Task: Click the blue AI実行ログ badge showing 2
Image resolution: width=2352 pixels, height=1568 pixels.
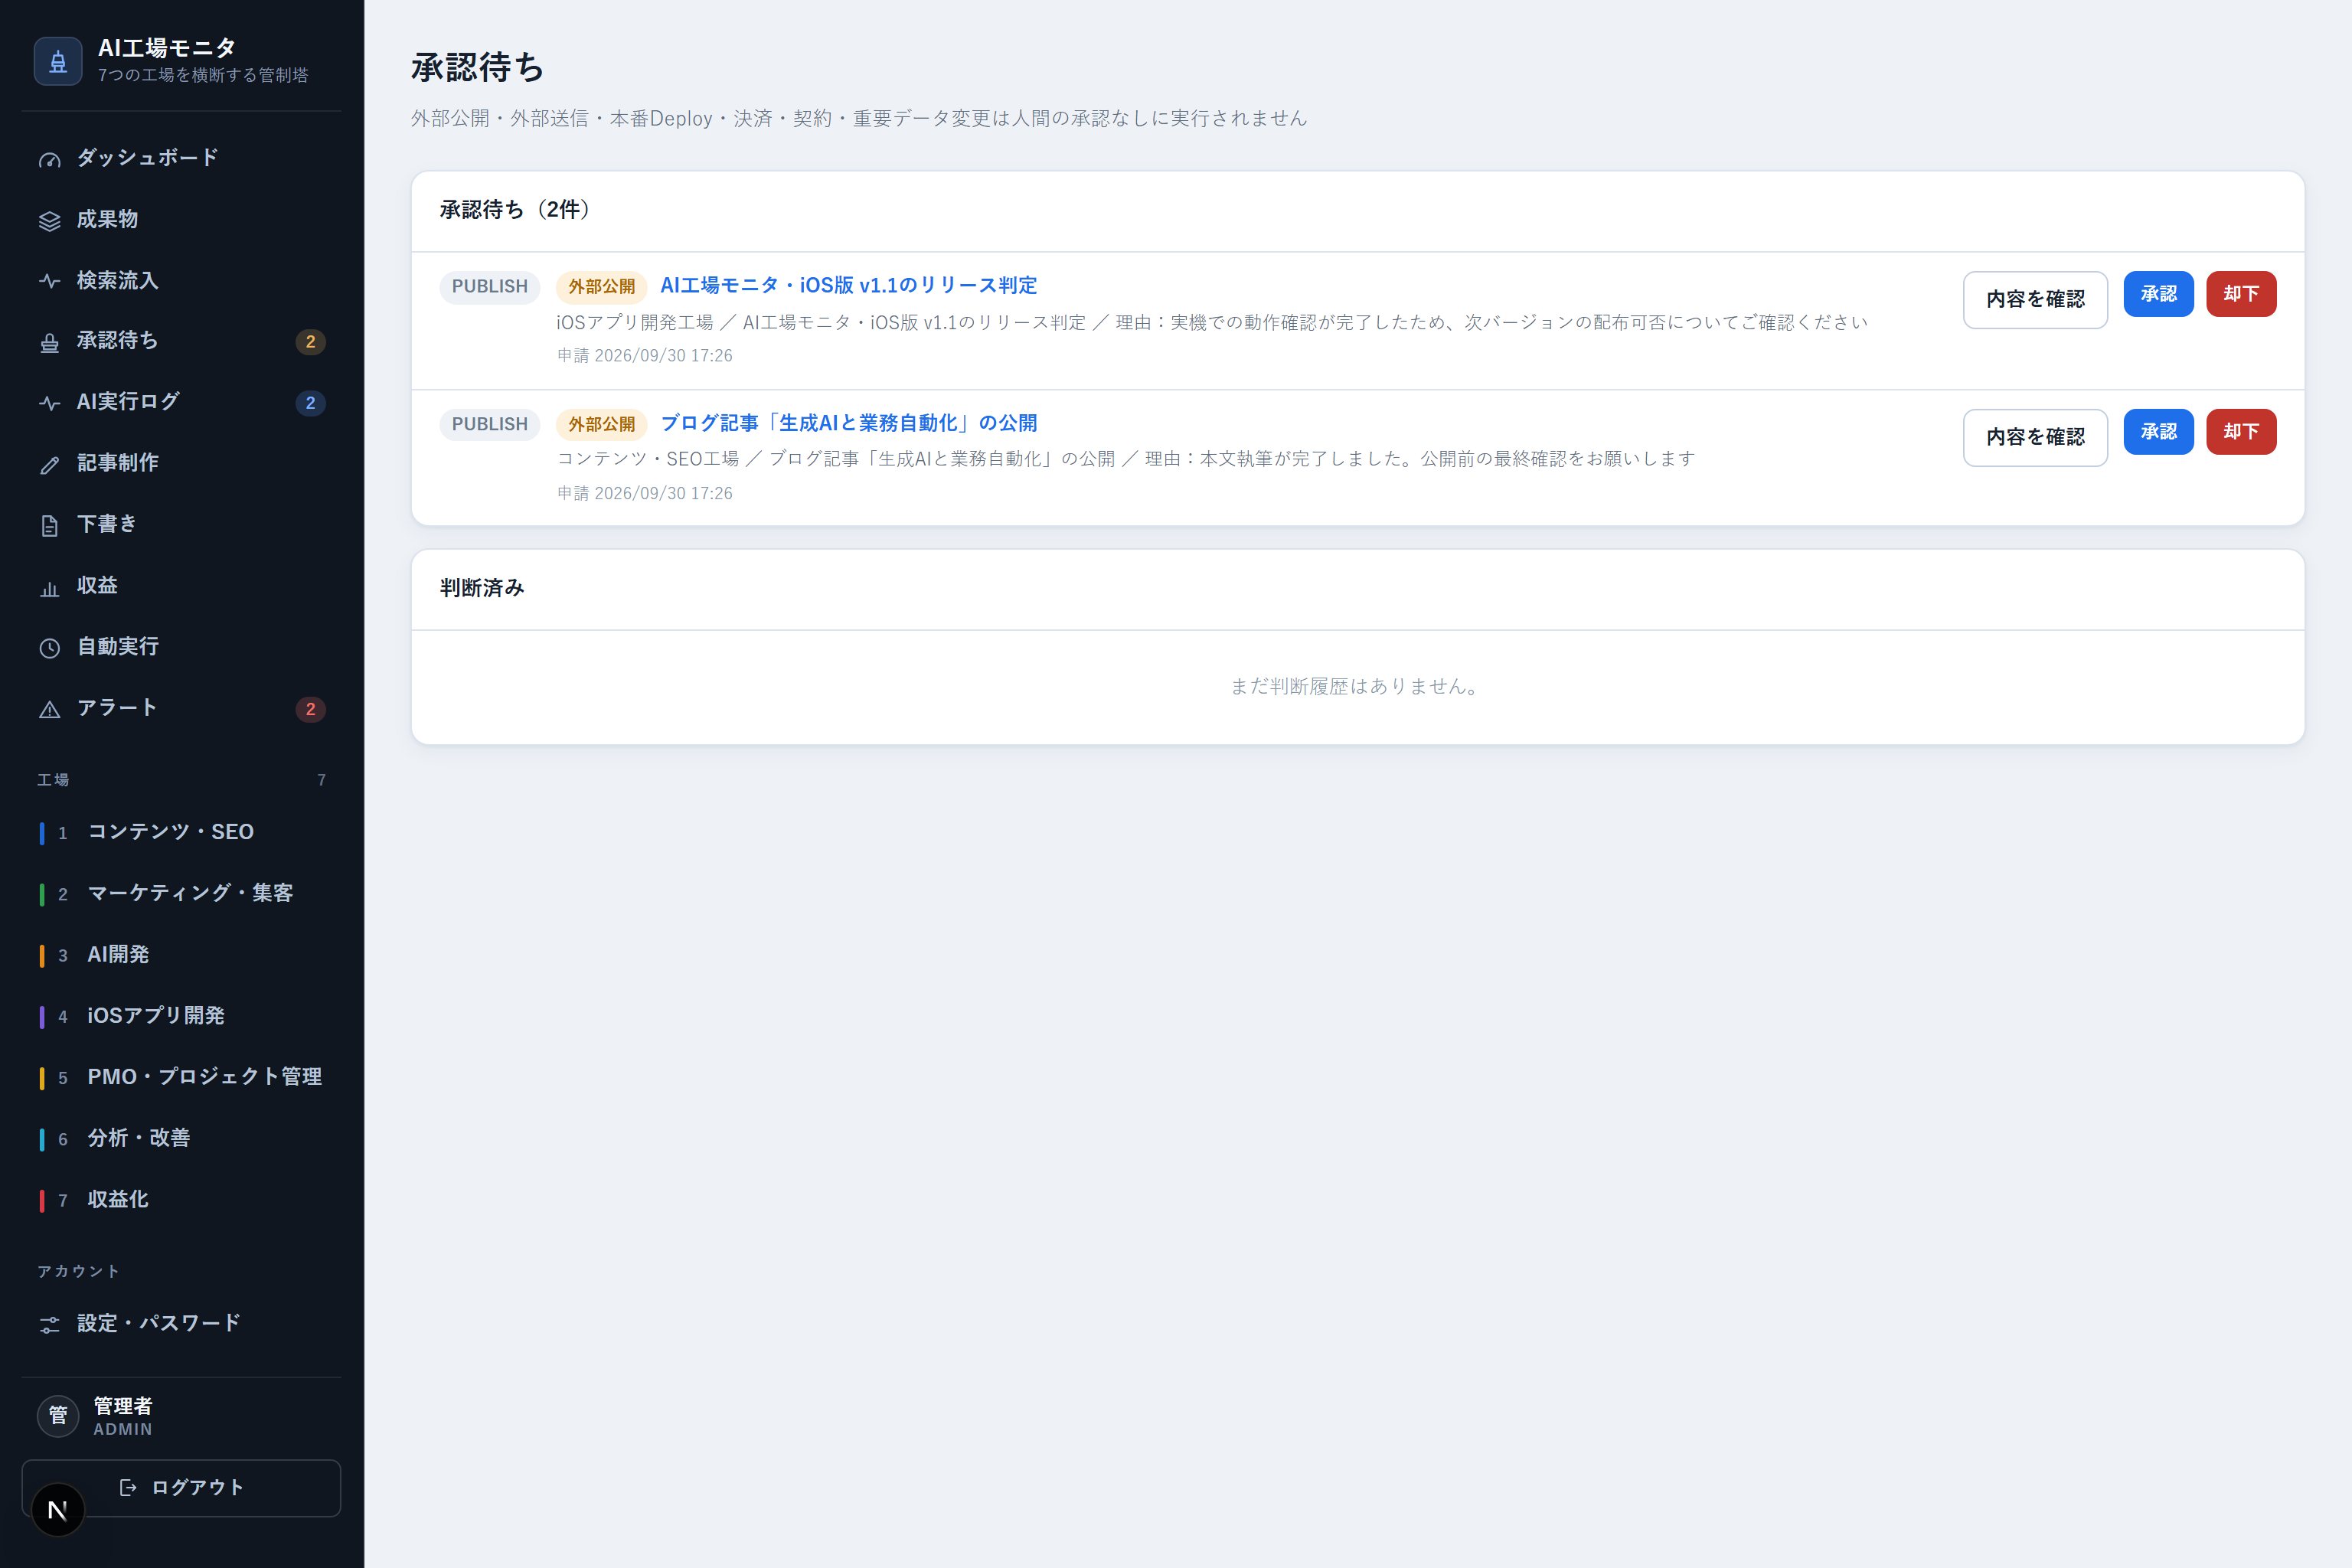Action: (x=311, y=403)
